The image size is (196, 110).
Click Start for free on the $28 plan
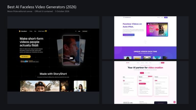pyautogui.click(x=142, y=84)
